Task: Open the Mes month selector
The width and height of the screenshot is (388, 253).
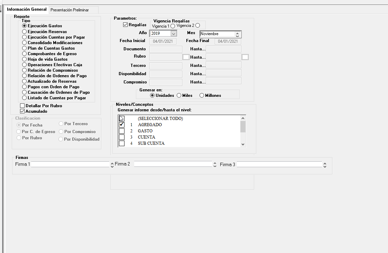Action: pos(237,34)
